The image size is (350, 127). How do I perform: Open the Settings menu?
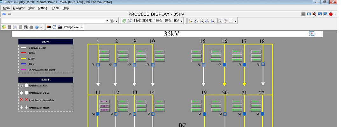(43, 8)
